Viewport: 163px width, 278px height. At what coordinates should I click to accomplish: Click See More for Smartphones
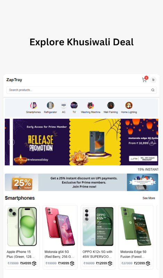(149, 198)
